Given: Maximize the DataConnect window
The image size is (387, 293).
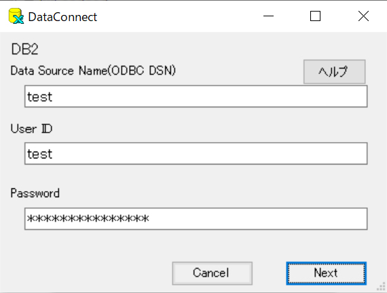Looking at the screenshot, I should (x=315, y=16).
